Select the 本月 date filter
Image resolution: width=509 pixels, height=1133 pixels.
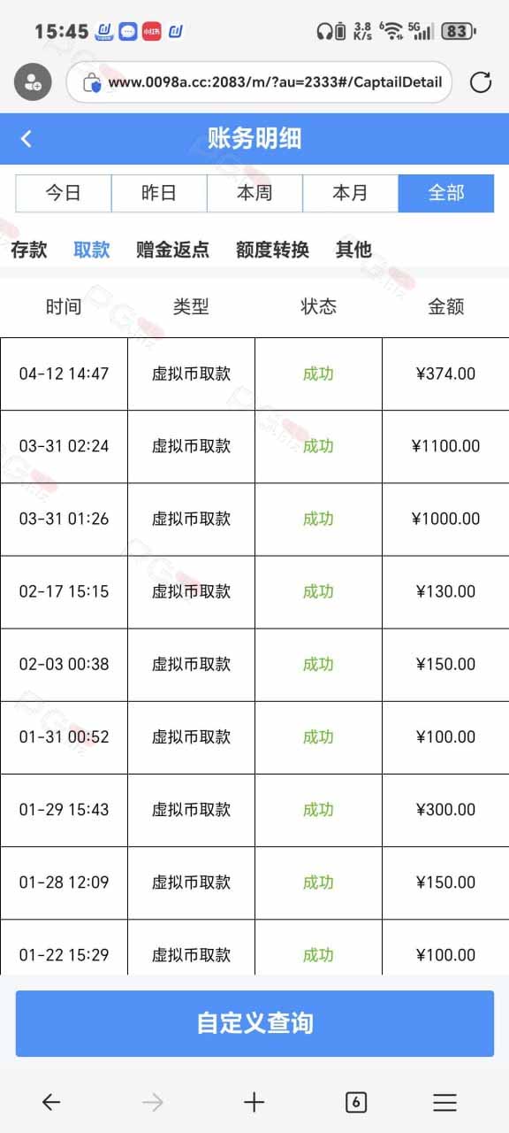350,193
